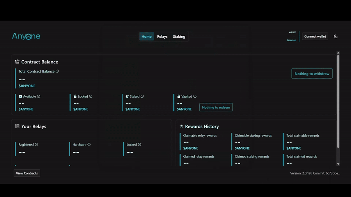Image resolution: width=351 pixels, height=197 pixels.
Task: Click info icon beside Locked in Your Relays
Action: (x=140, y=144)
